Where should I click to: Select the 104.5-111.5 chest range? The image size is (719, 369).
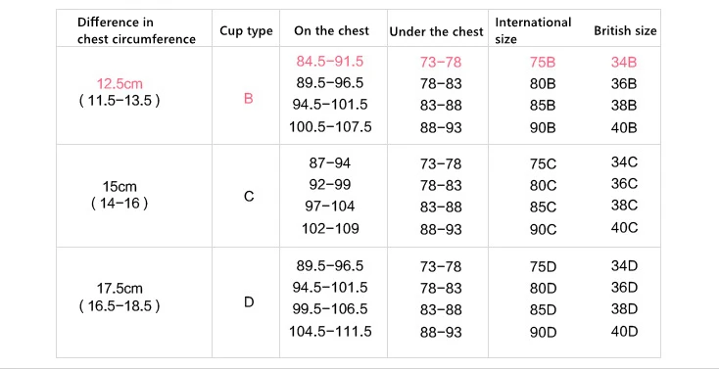[330, 332]
